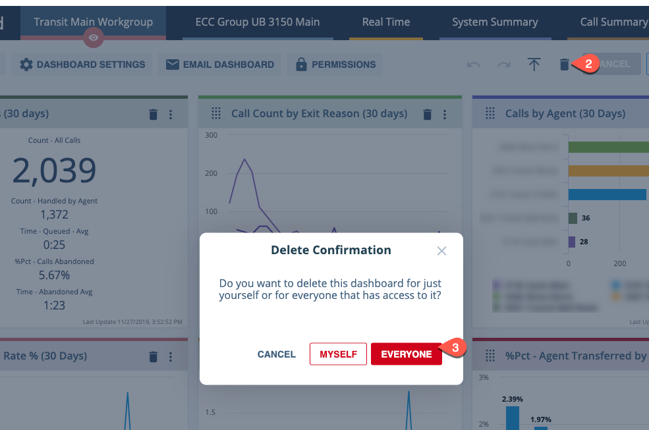Click the orange bar in Calls by Agent chart
Image resolution: width=649 pixels, height=430 pixels.
608,171
